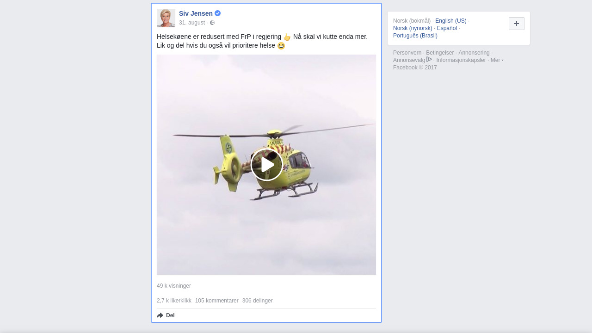The width and height of the screenshot is (592, 333).
Task: Show the 306 delinger list
Action: coord(257,301)
